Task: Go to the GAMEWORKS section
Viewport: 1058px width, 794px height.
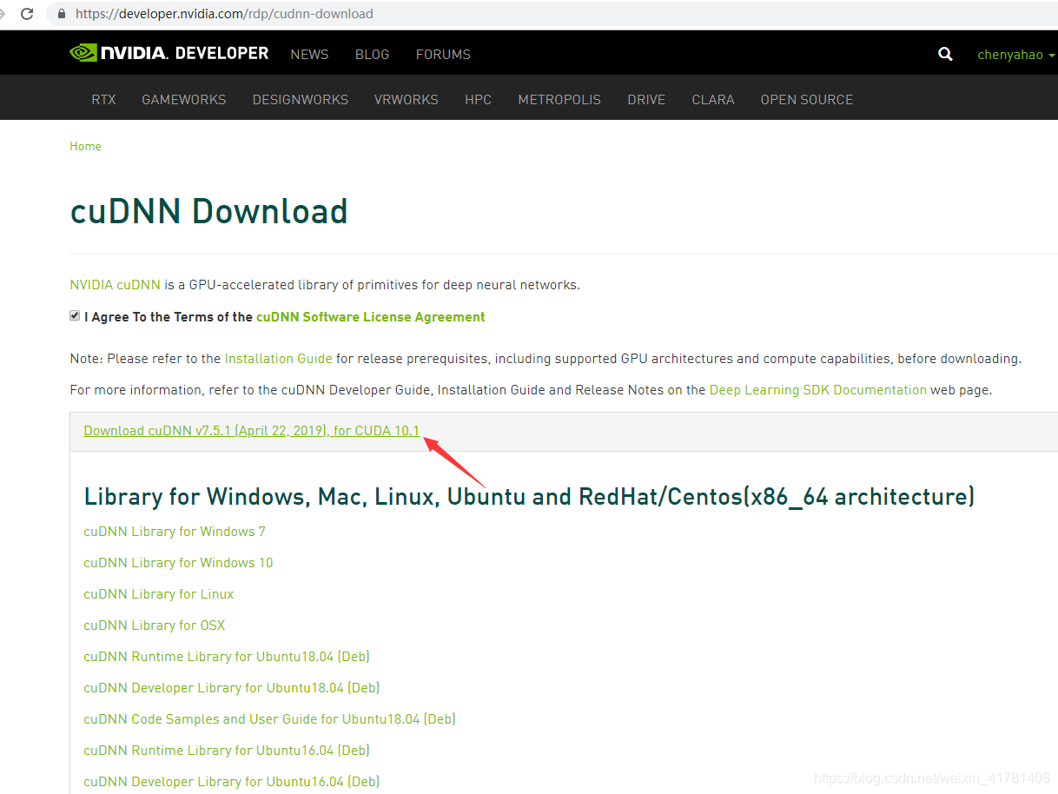Action: tap(183, 99)
